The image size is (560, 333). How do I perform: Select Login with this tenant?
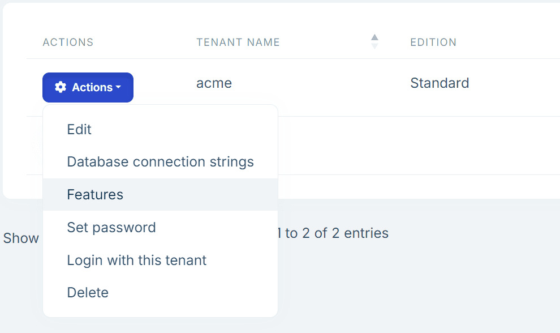[x=137, y=261]
